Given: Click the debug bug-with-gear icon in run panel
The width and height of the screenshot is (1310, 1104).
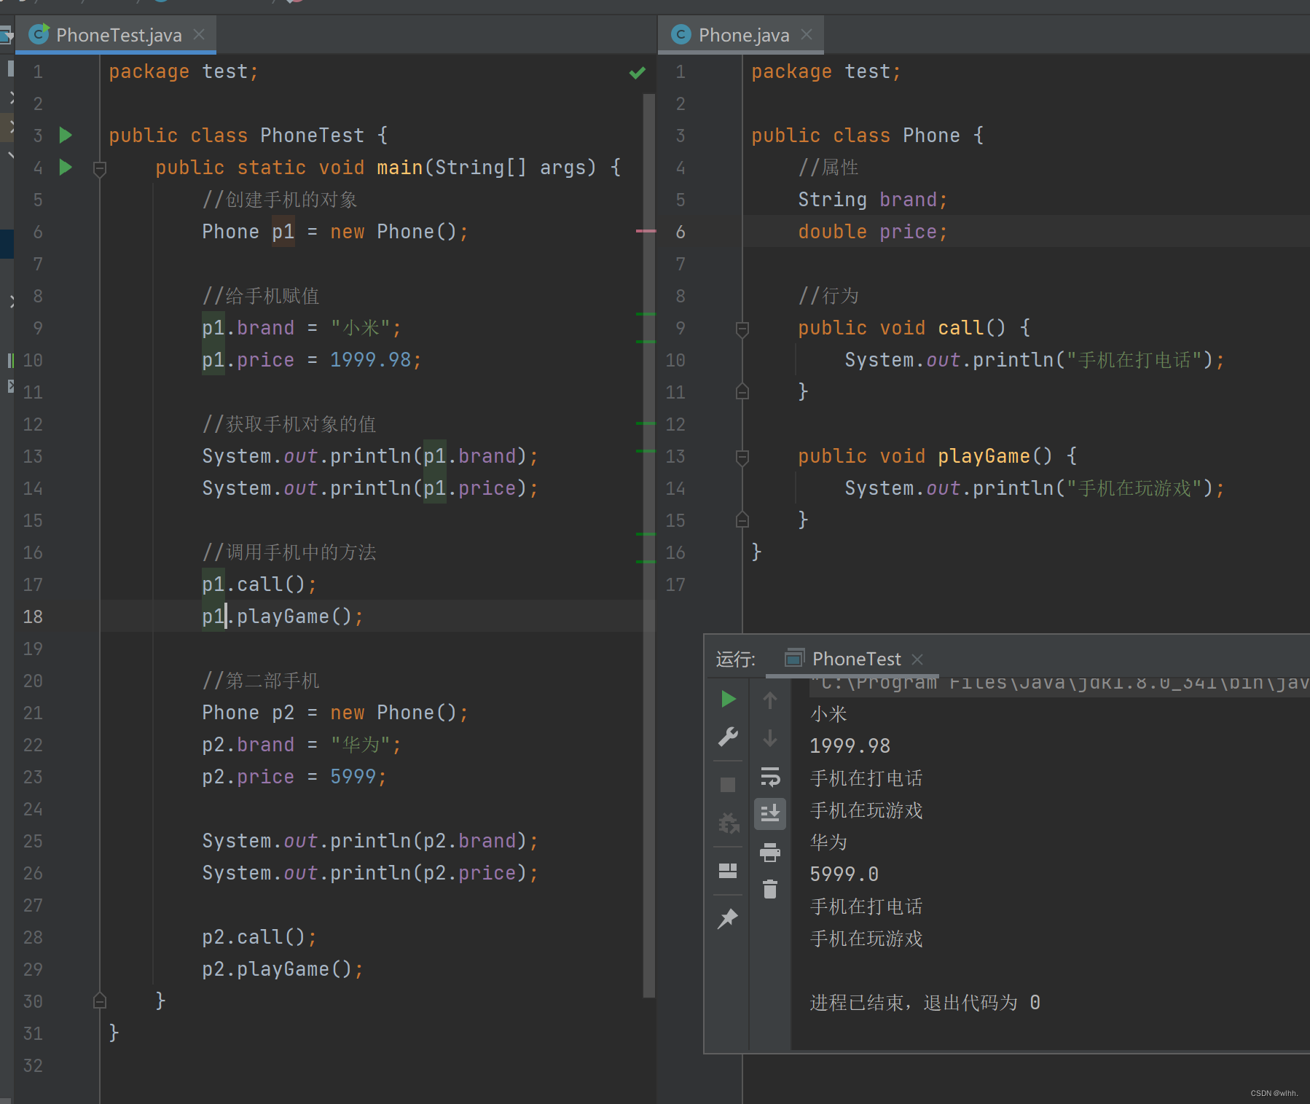Looking at the screenshot, I should (x=728, y=823).
